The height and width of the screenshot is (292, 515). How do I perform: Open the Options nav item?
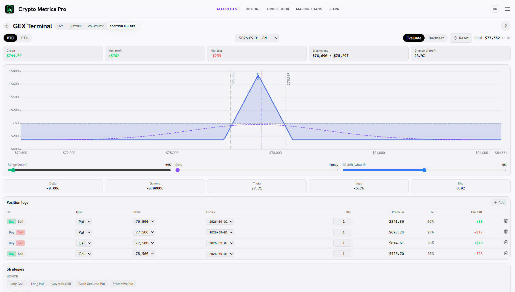pos(253,9)
